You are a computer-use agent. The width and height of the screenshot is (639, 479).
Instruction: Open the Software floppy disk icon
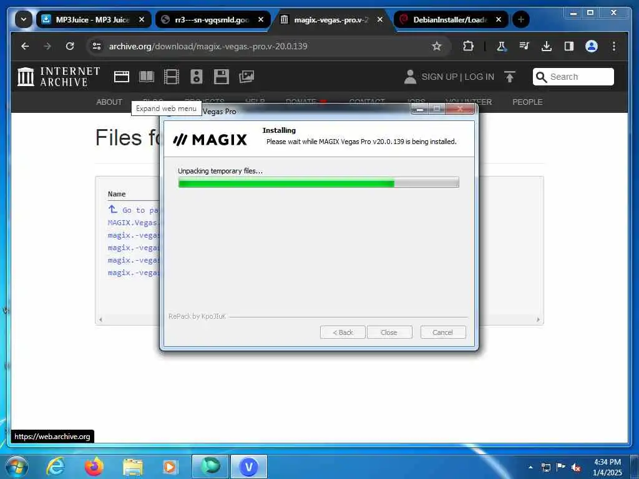tap(222, 77)
